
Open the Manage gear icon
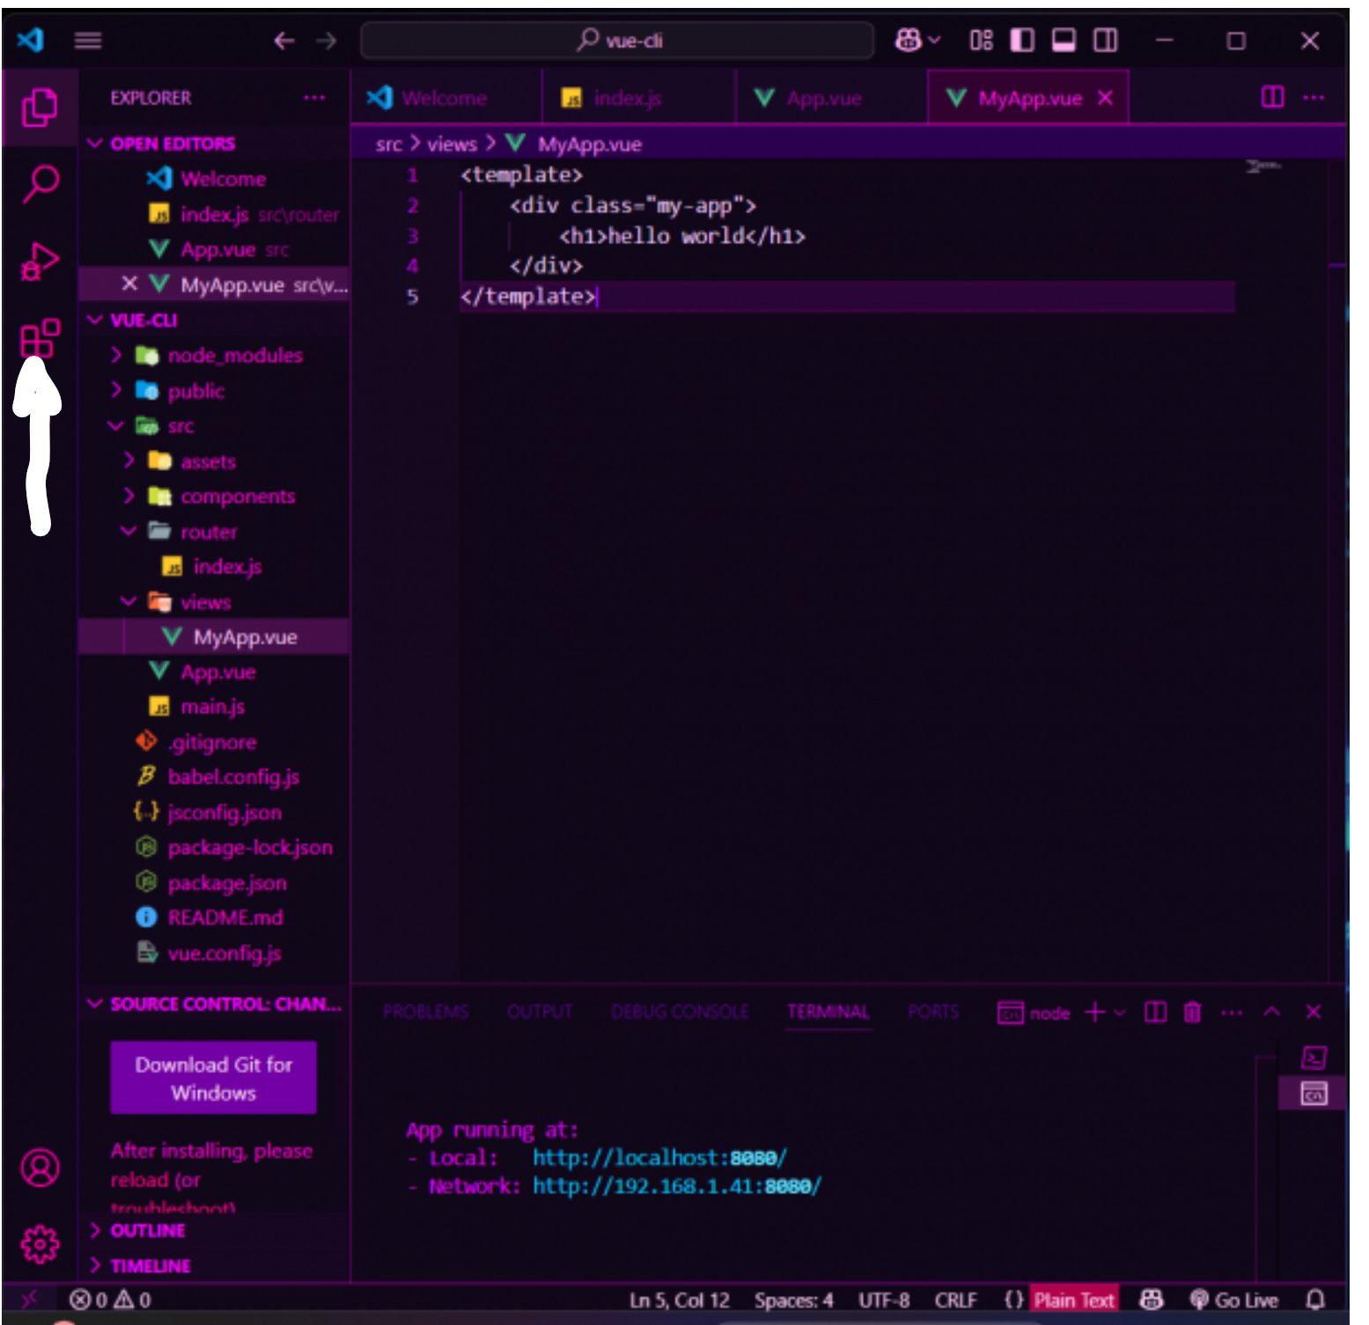tap(40, 1244)
